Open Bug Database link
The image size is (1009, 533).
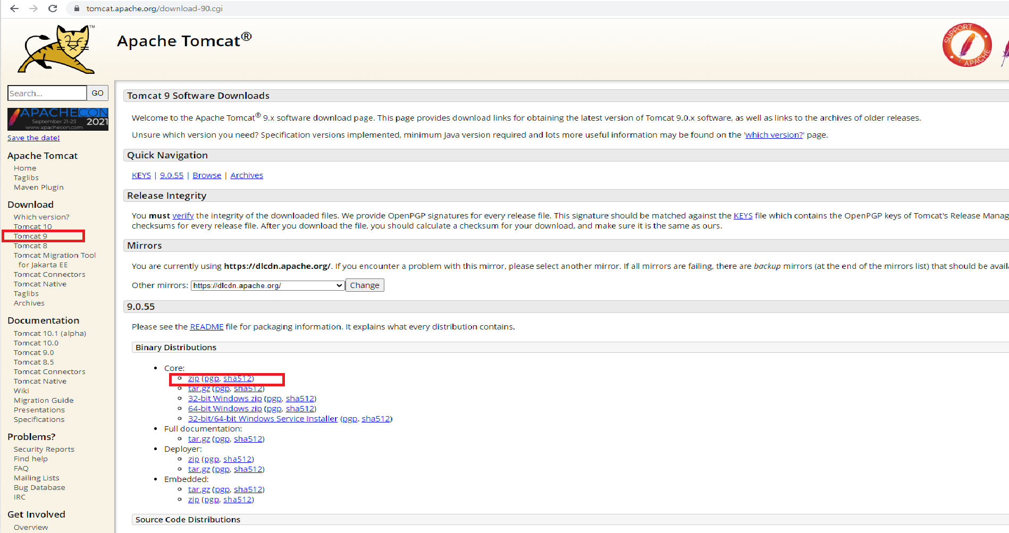click(x=40, y=487)
